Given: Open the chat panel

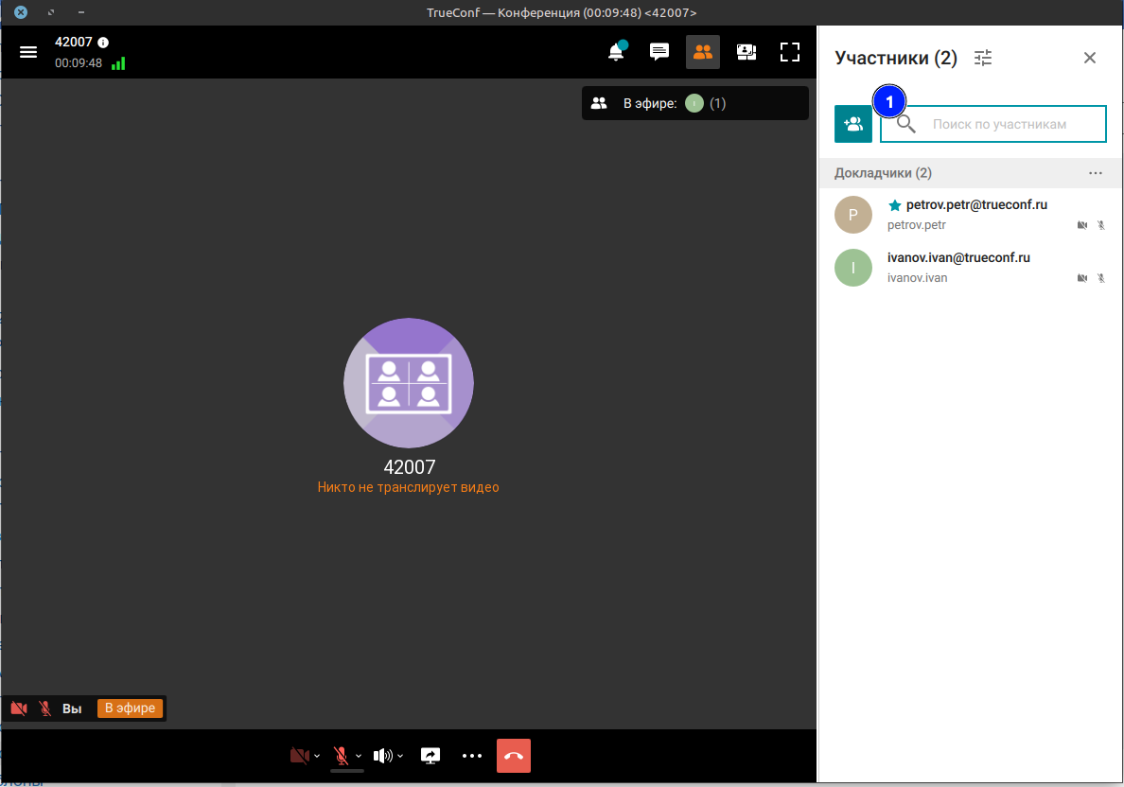Looking at the screenshot, I should 659,52.
